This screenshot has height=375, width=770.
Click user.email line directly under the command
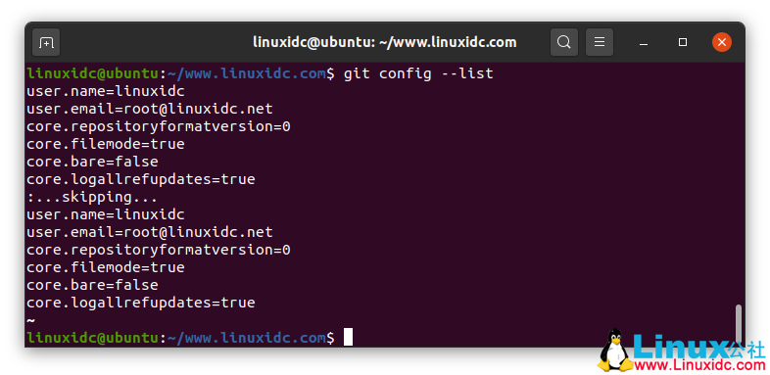pyautogui.click(x=149, y=109)
